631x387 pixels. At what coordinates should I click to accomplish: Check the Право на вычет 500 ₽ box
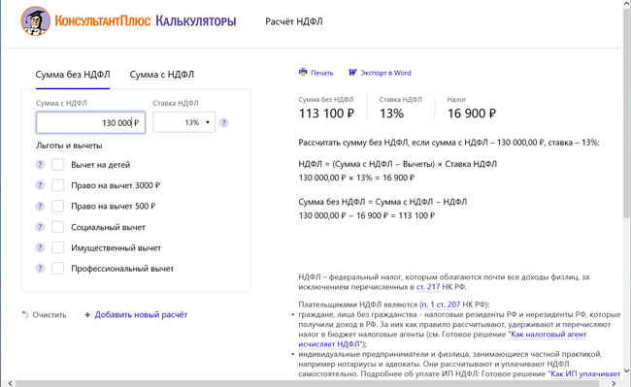tap(57, 206)
